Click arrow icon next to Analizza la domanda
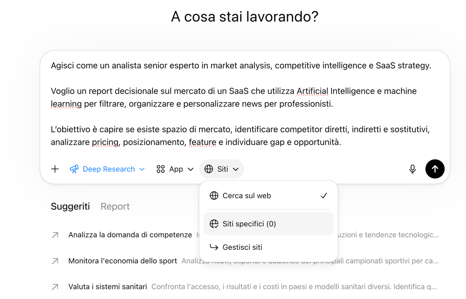Viewport: 466px width, 299px height. click(55, 235)
